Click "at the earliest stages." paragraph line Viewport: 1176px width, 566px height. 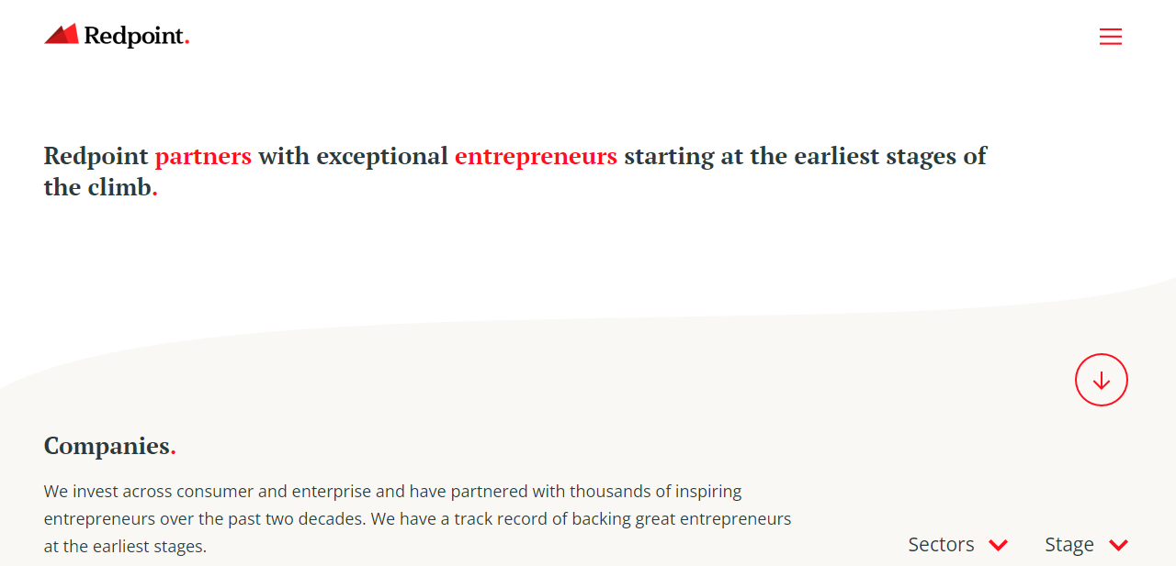point(125,547)
